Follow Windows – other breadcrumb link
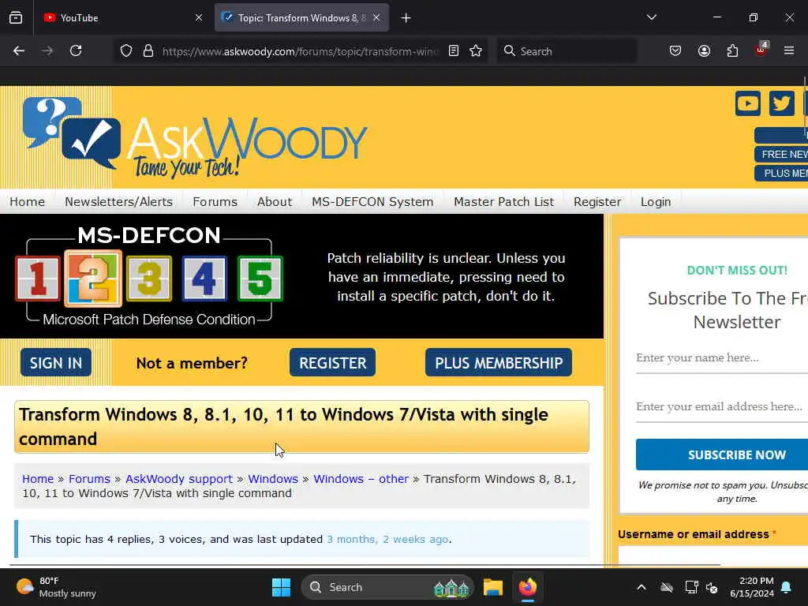The width and height of the screenshot is (808, 606). pos(361,479)
